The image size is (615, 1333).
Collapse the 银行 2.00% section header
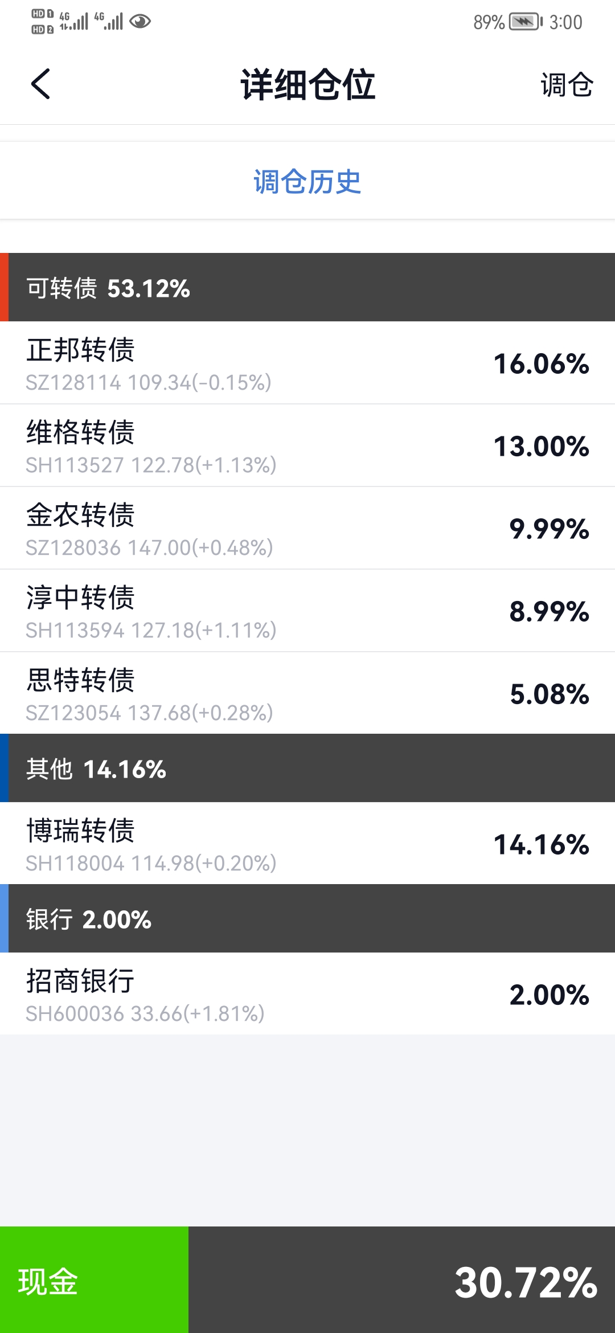[307, 919]
